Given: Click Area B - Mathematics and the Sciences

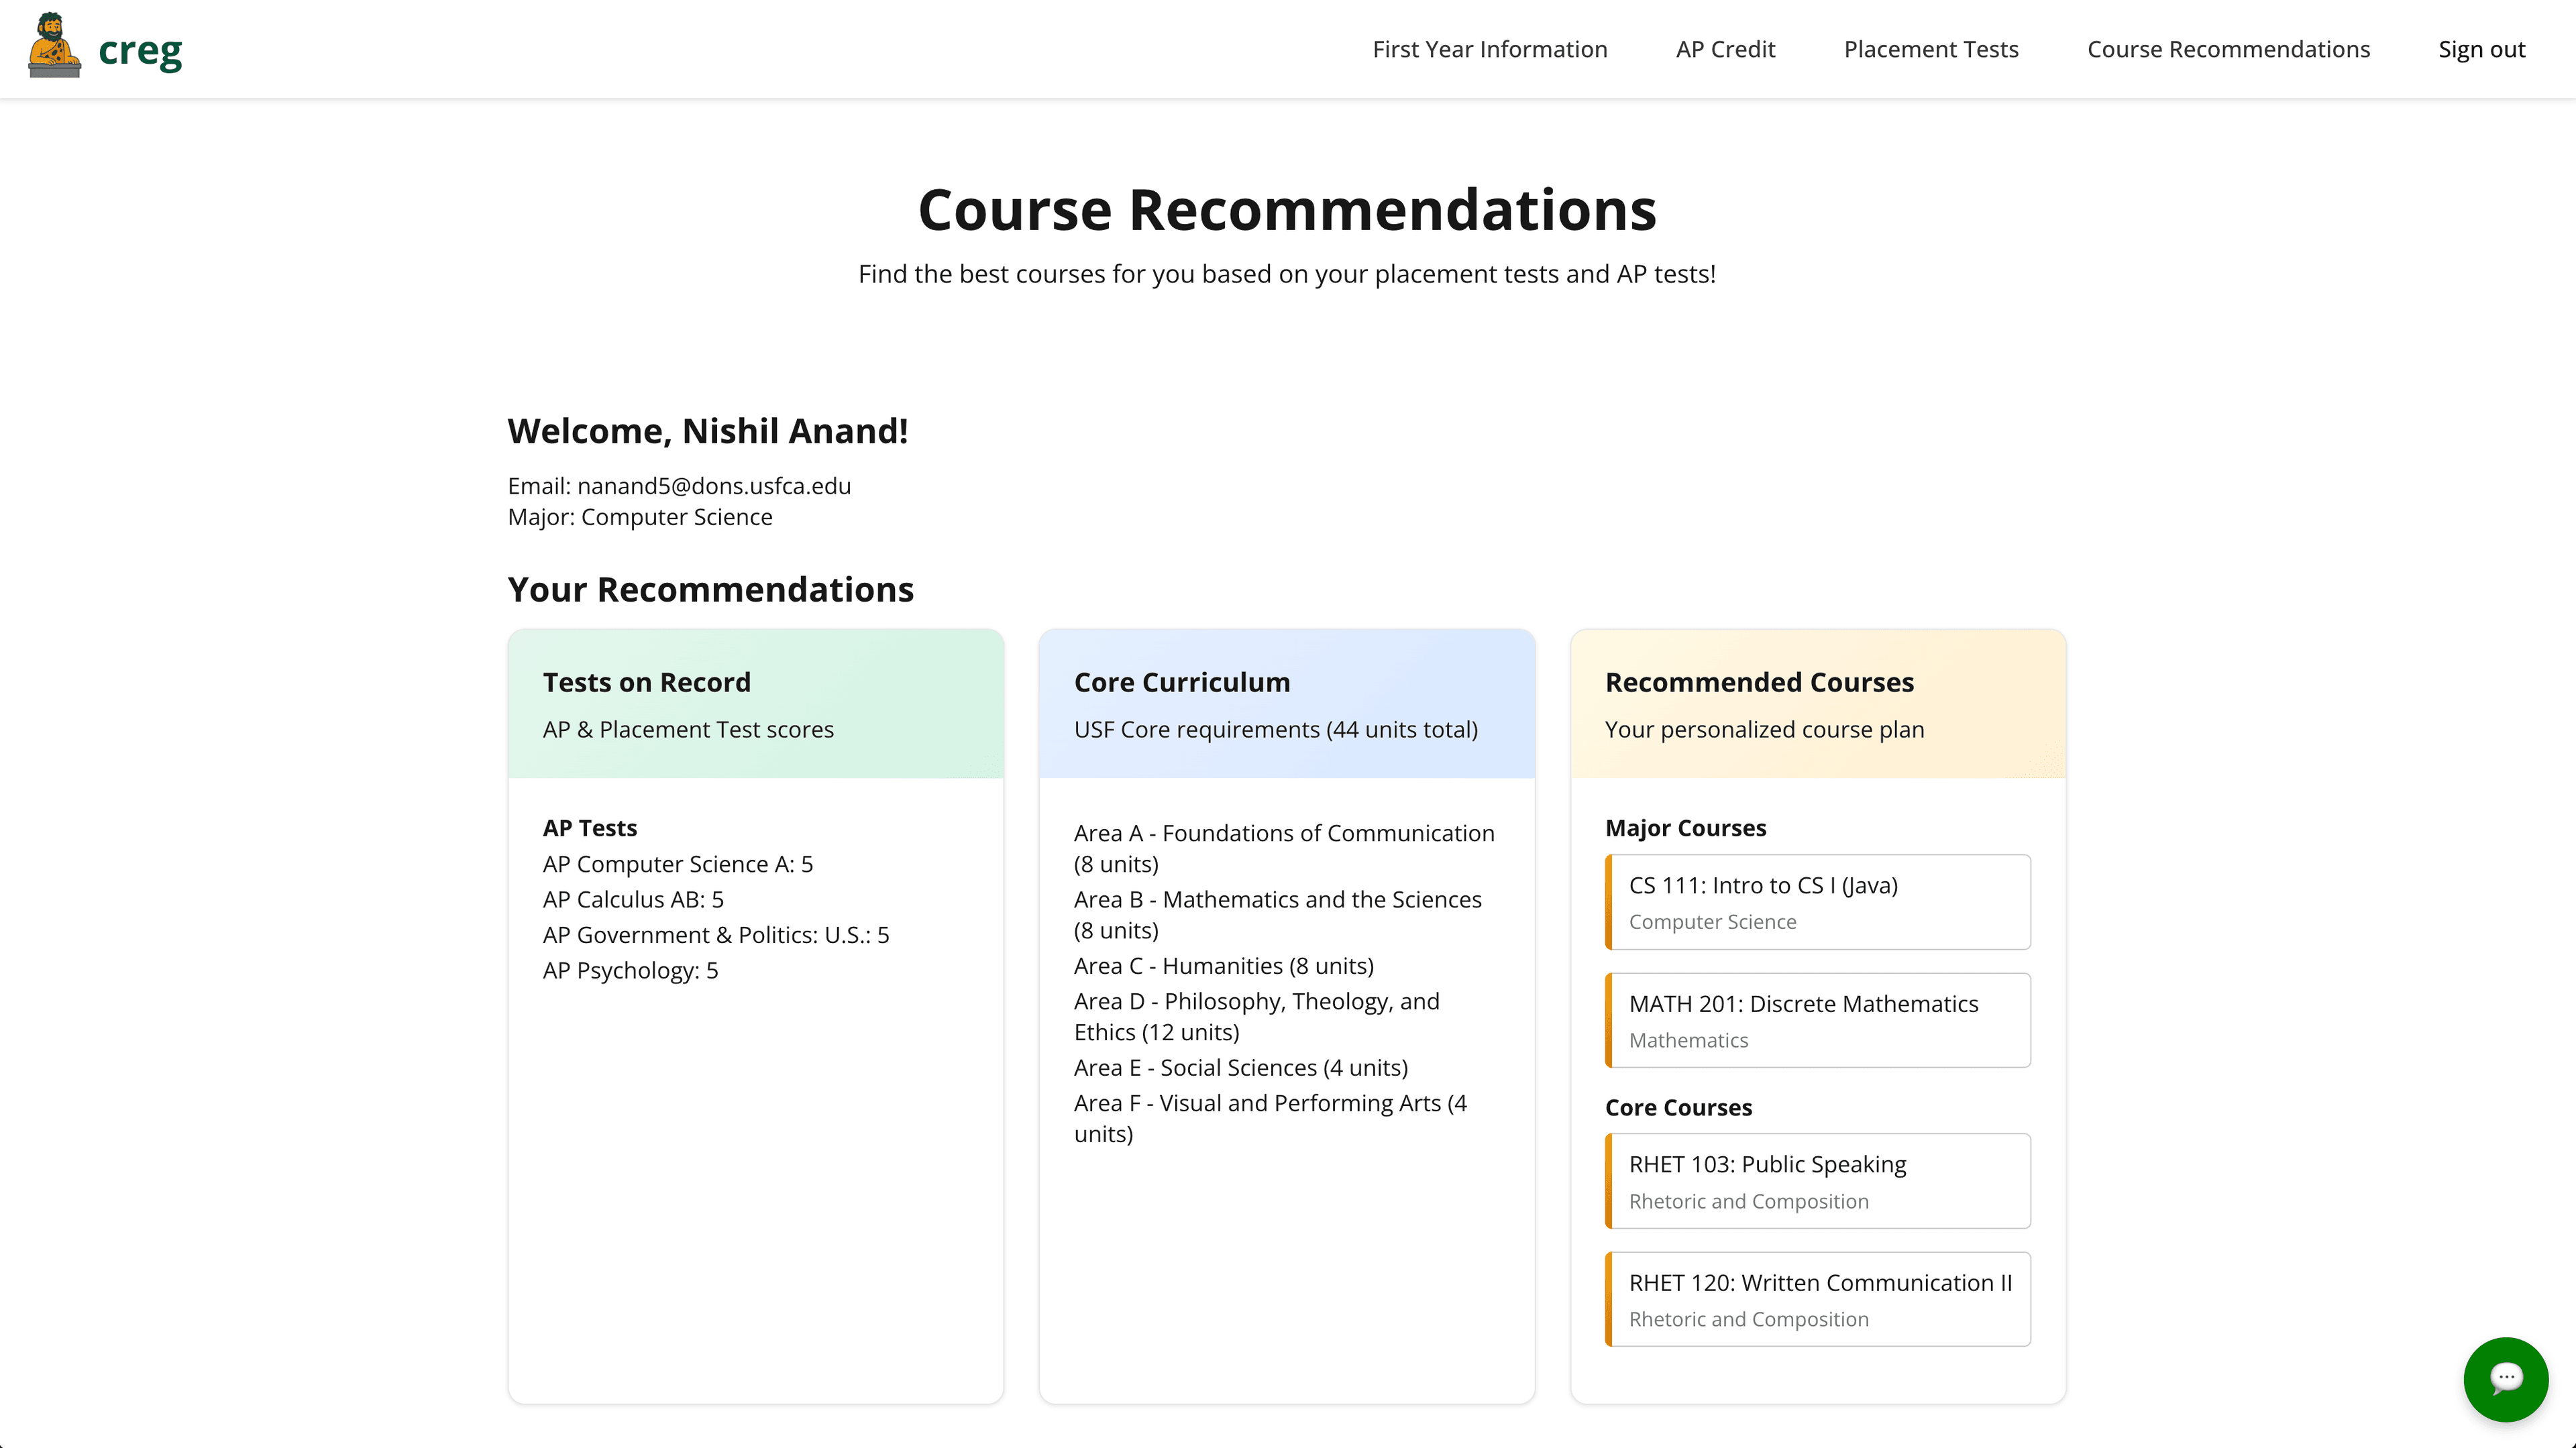Looking at the screenshot, I should click(1278, 915).
